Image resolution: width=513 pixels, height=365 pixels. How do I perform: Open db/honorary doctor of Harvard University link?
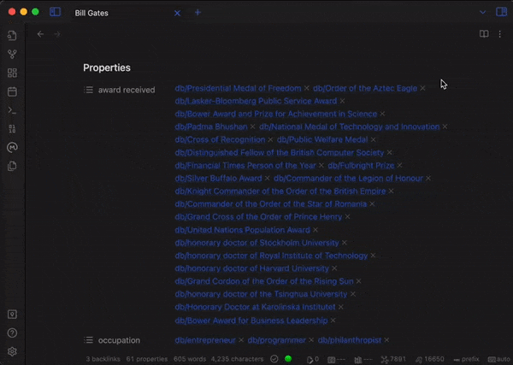[x=251, y=268]
